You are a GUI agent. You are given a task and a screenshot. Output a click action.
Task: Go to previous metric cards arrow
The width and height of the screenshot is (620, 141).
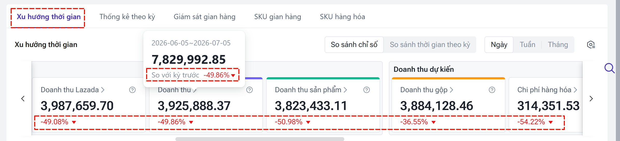(23, 99)
